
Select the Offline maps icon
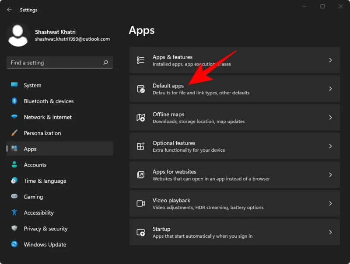(x=141, y=117)
